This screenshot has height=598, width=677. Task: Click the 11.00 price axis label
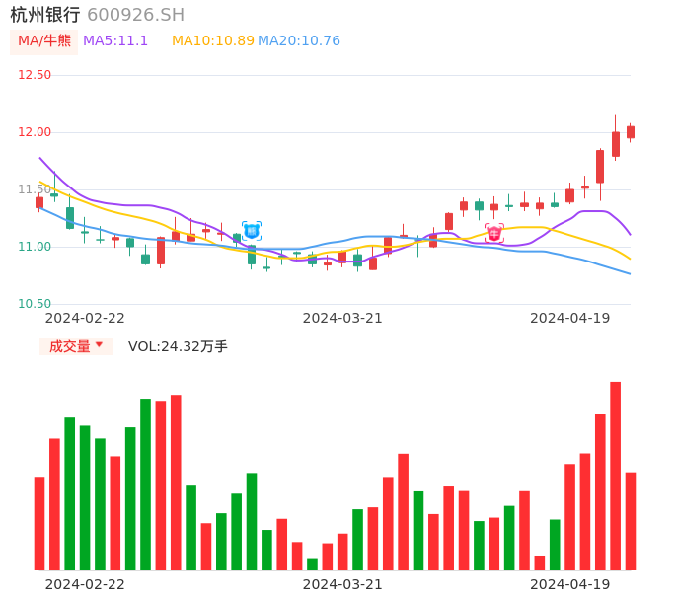(35, 247)
